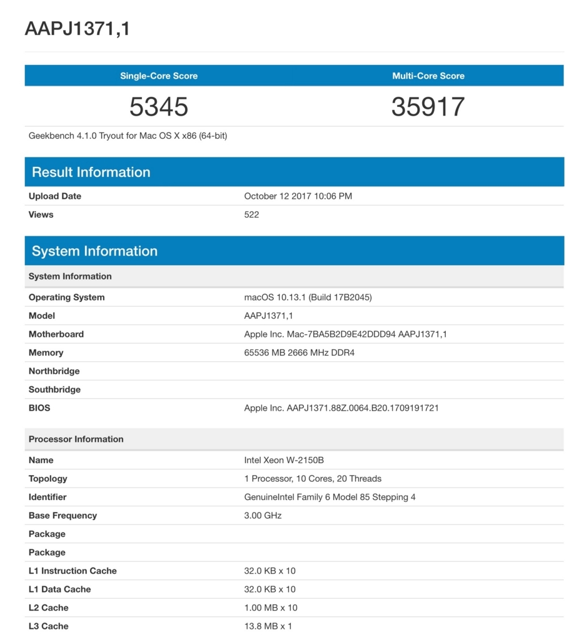The image size is (579, 640).
Task: Click the AAPJ1371,1 page title
Action: tap(77, 29)
